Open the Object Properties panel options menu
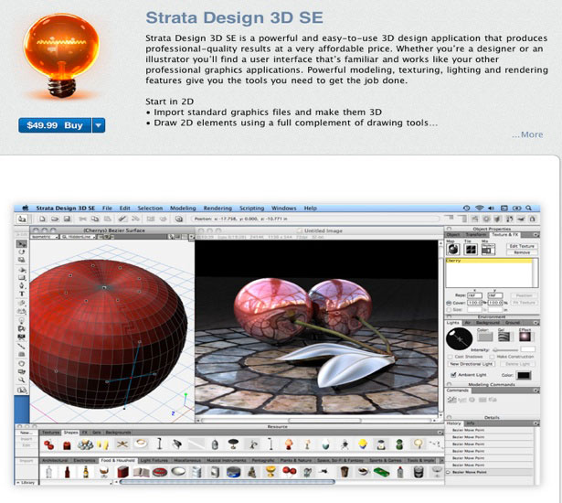562x503 pixels. click(535, 235)
